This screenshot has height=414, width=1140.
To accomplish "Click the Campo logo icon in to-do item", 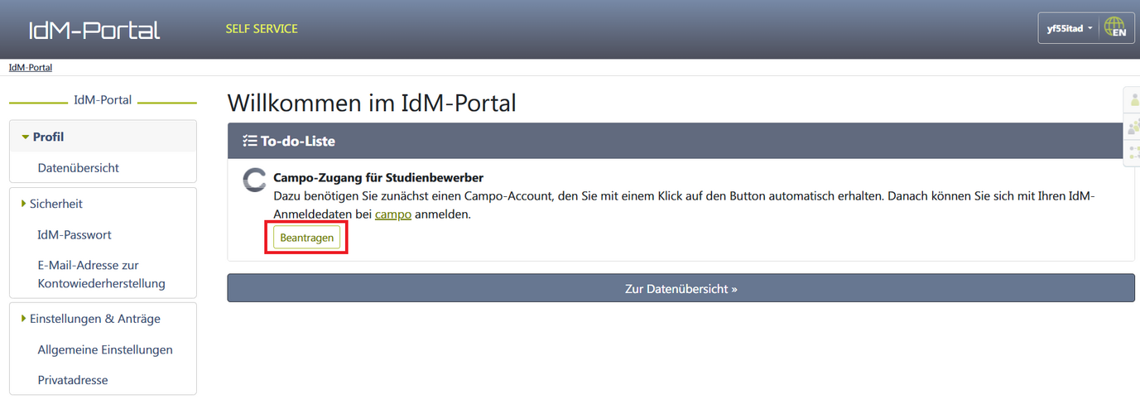I will [254, 181].
